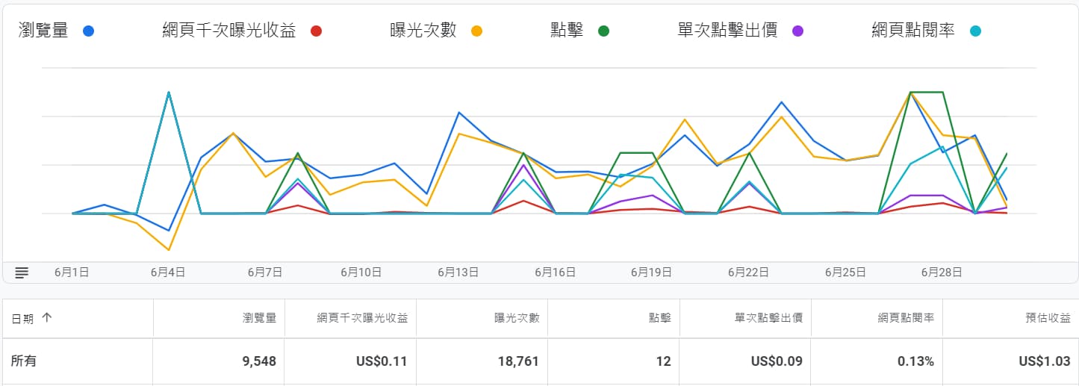Screen dimensions: 1079x386
Task: Open the chart options hamburger icon
Action: pyautogui.click(x=22, y=273)
